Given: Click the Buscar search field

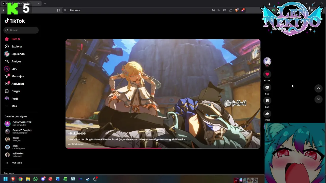Looking at the screenshot, I should pyautogui.click(x=21, y=30).
